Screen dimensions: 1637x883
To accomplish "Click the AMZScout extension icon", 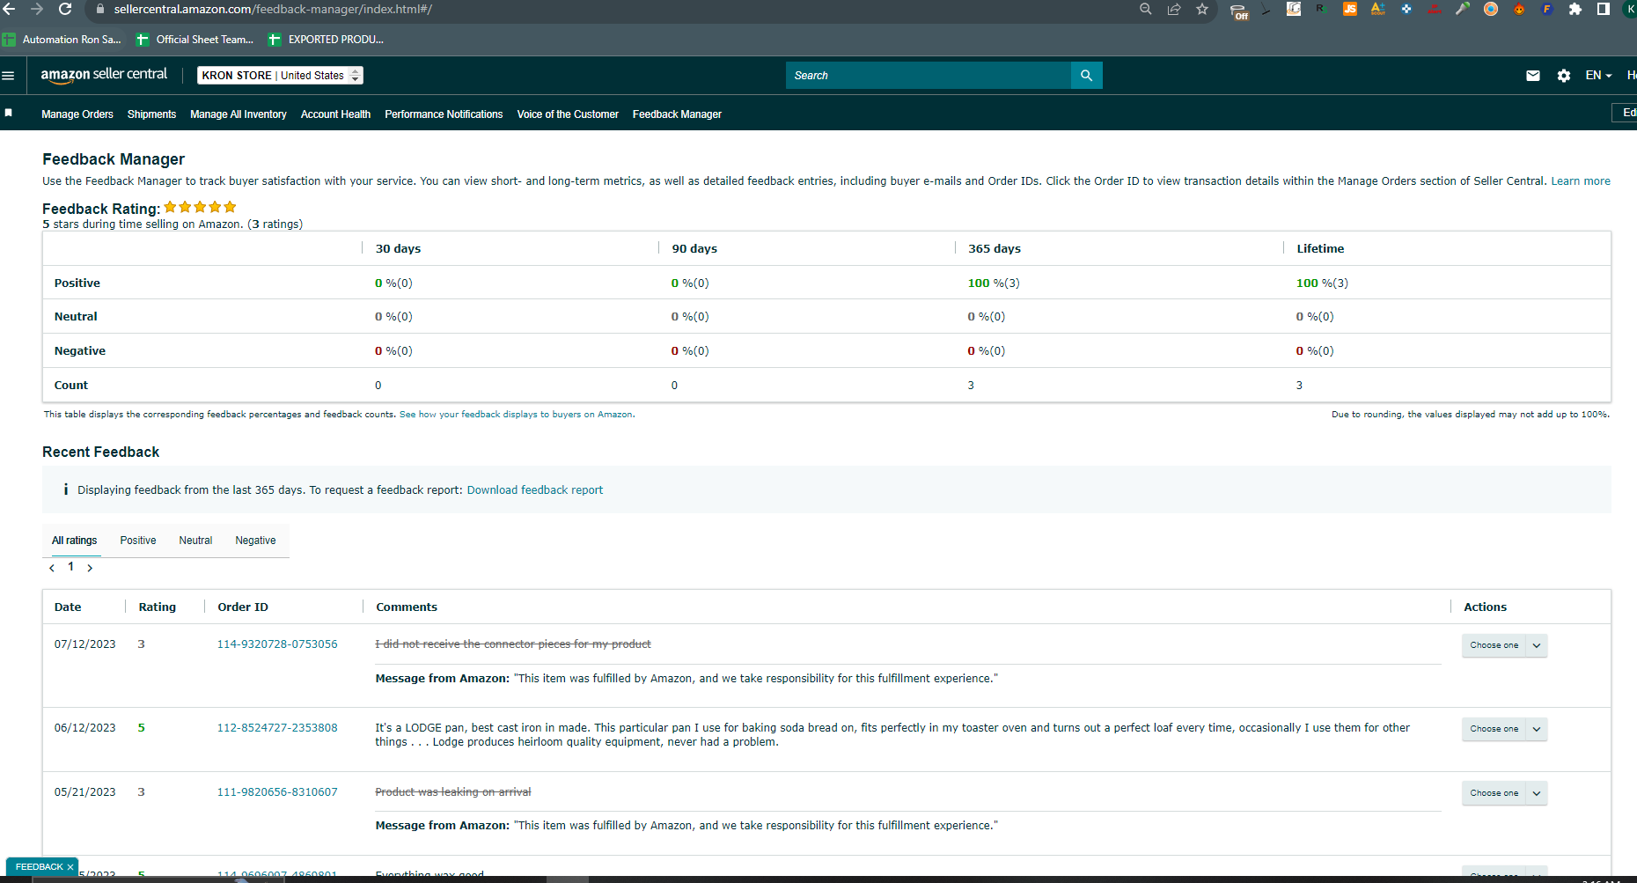I will coord(1378,9).
